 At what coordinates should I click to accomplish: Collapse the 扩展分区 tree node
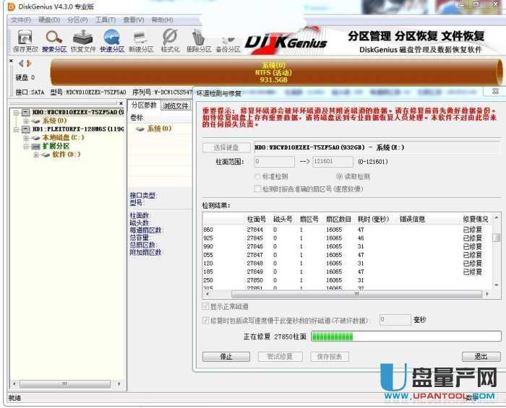coord(26,146)
